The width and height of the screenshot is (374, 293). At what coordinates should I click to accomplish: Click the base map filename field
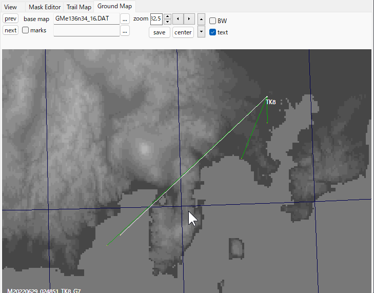(86, 19)
